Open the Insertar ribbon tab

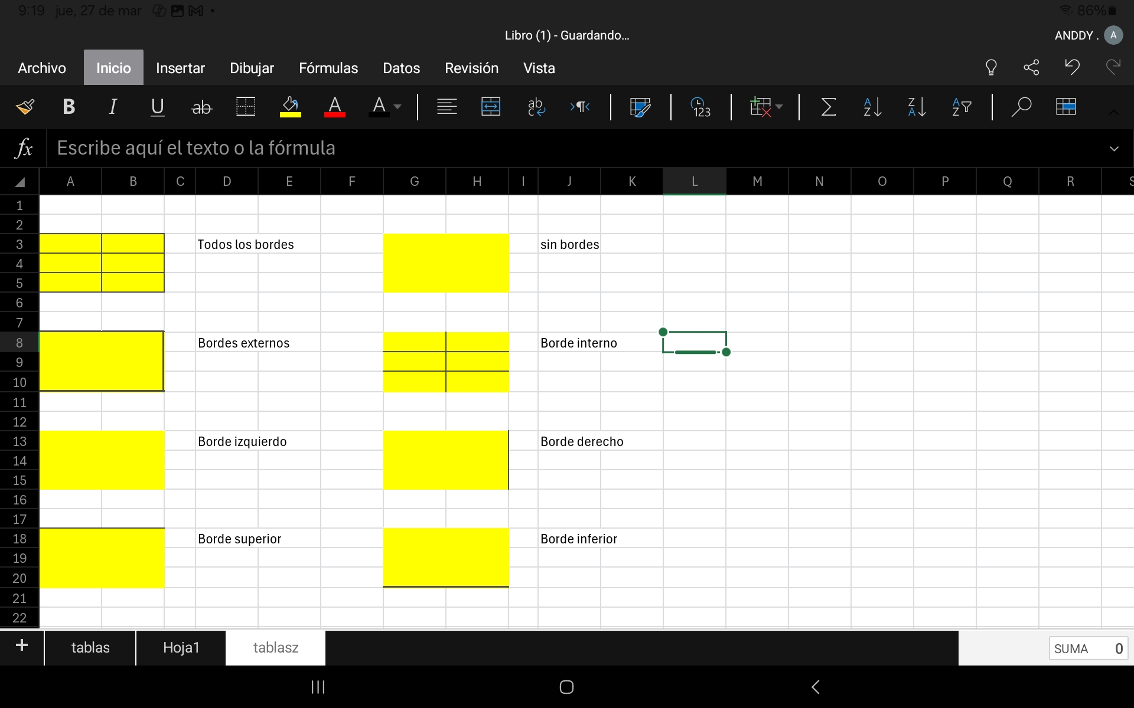pos(180,68)
